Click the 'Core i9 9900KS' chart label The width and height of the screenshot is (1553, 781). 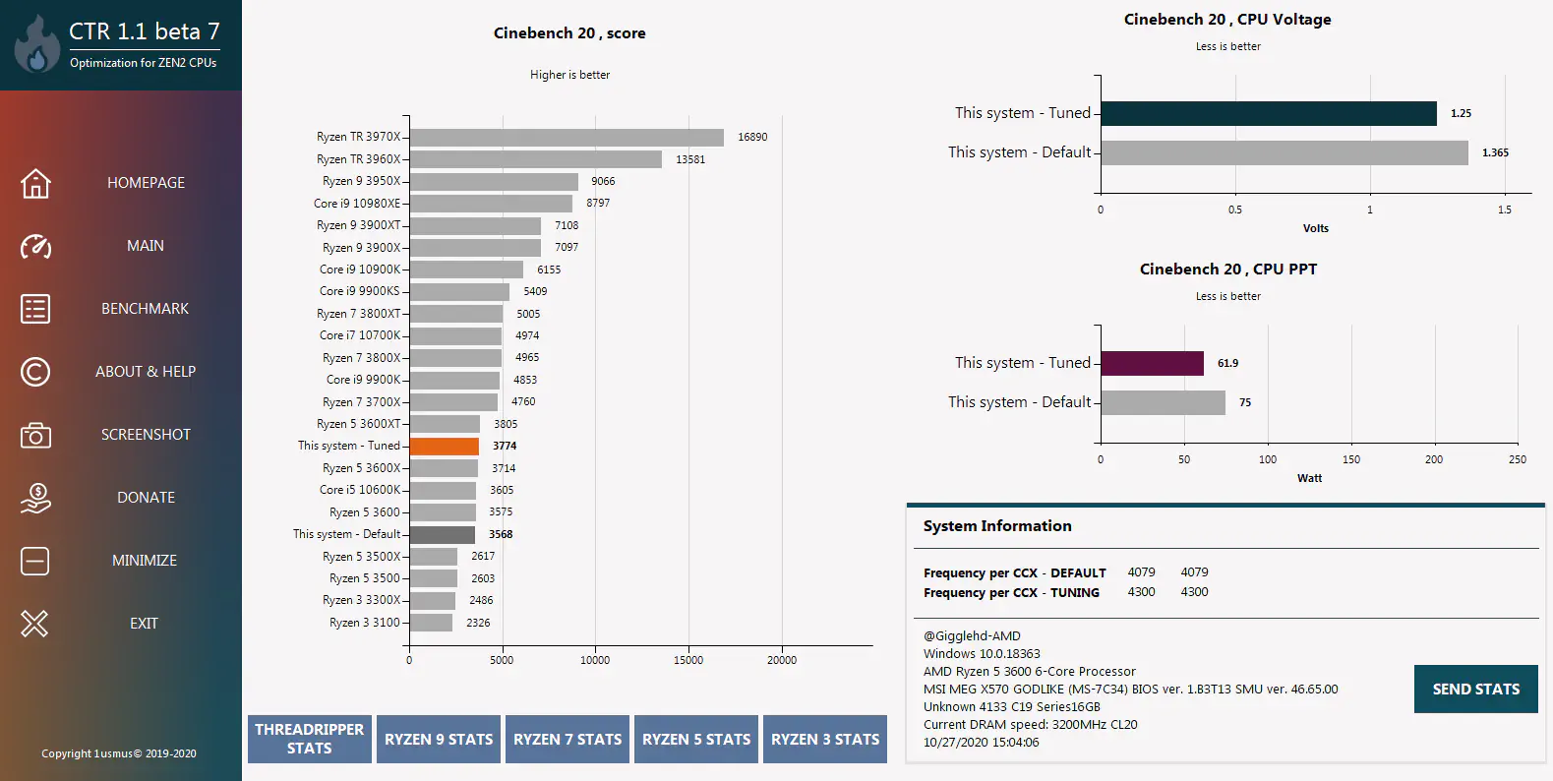click(x=360, y=291)
